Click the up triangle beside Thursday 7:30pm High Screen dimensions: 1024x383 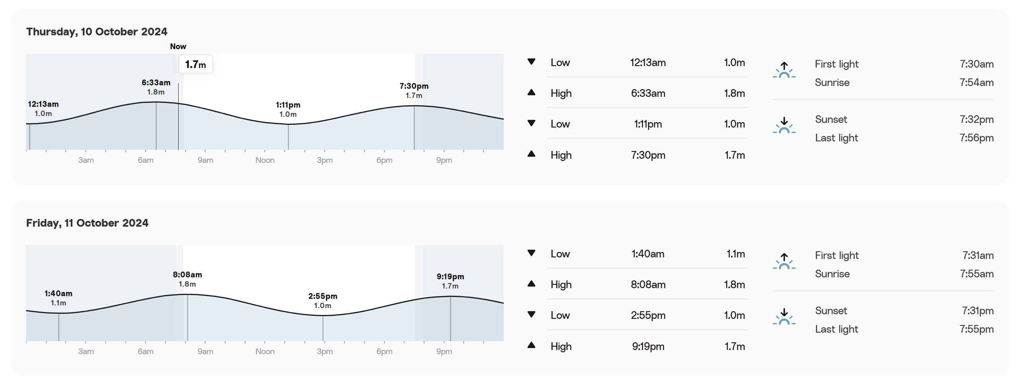coord(531,154)
